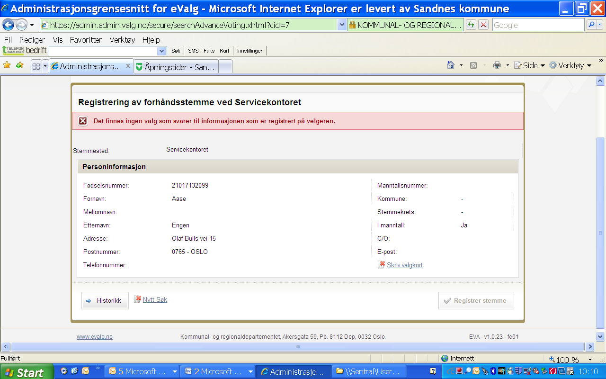Open the Fil menu

pos(8,40)
